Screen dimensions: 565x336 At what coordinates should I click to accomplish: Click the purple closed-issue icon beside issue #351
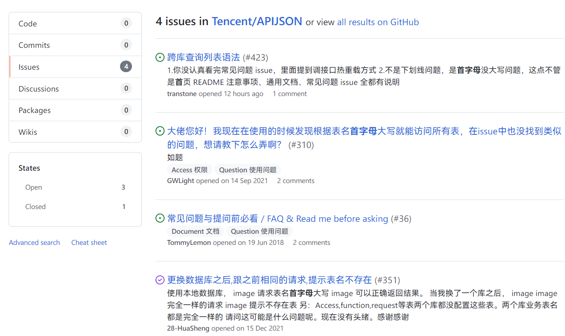160,280
